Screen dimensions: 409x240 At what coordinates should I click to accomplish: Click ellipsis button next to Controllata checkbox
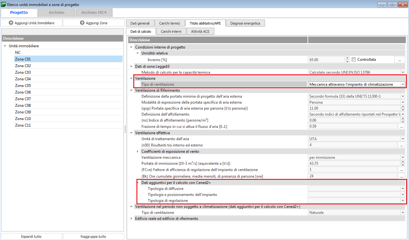click(x=399, y=60)
